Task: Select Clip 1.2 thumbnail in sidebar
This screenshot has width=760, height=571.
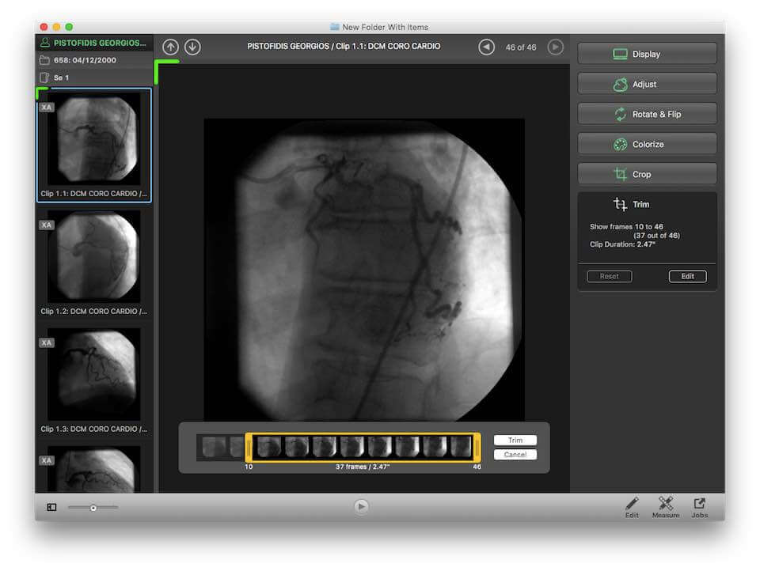Action: 94,257
